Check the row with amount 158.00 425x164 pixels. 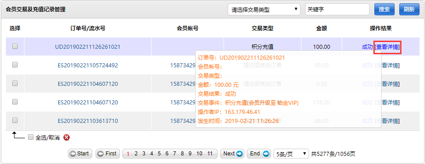15,102
